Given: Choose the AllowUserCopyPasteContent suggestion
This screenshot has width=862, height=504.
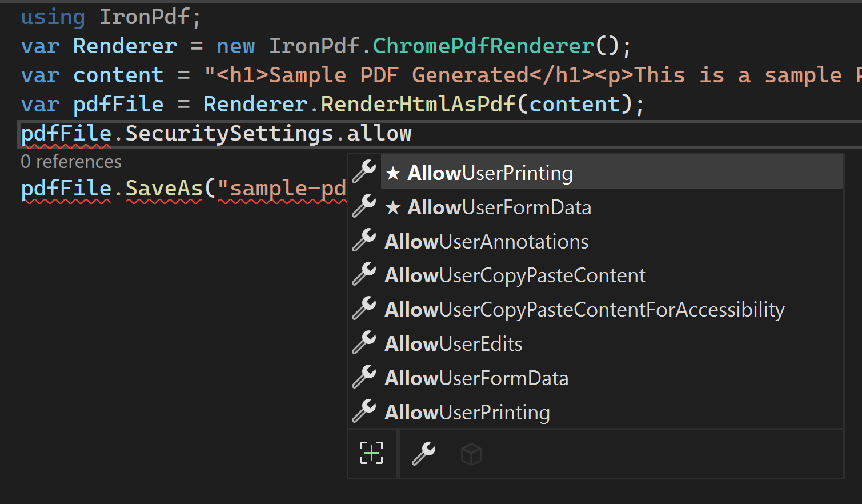Looking at the screenshot, I should coord(514,275).
